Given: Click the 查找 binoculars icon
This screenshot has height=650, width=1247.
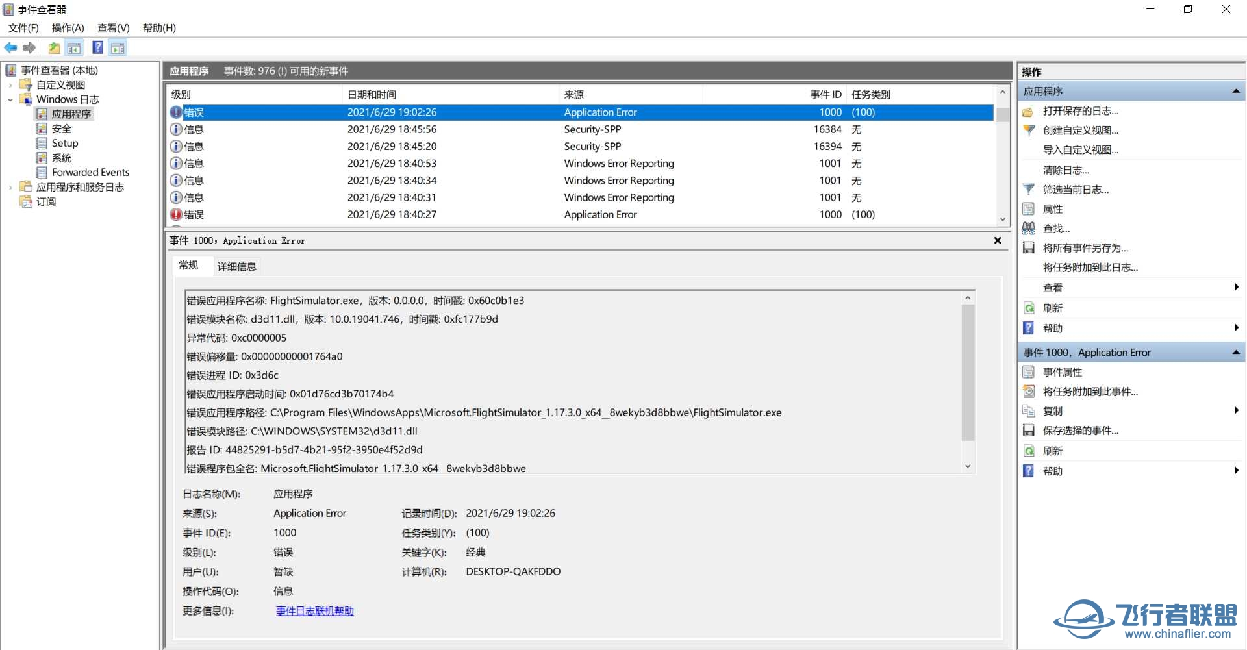Looking at the screenshot, I should 1028,229.
